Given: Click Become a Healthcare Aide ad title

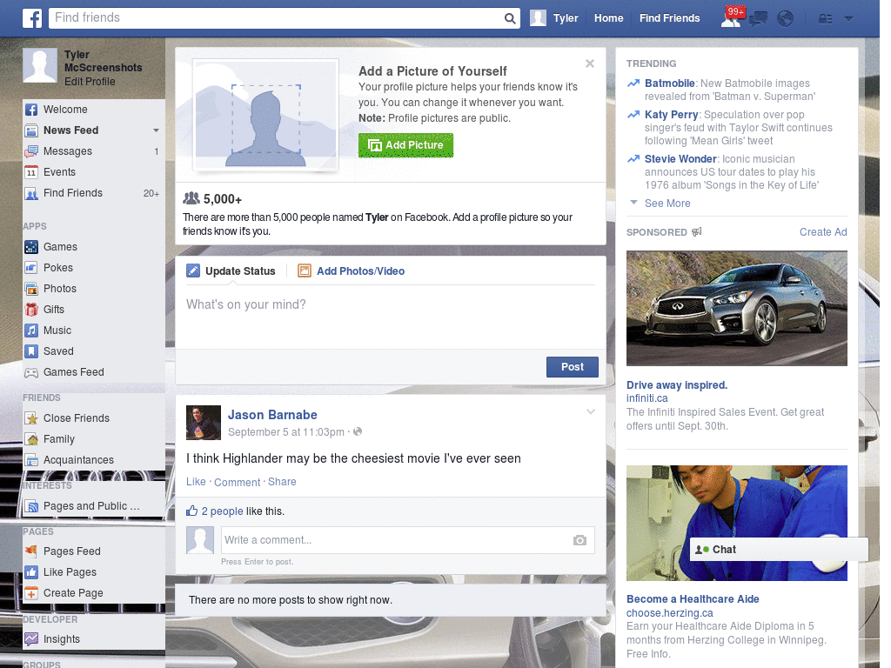Looking at the screenshot, I should [x=693, y=599].
